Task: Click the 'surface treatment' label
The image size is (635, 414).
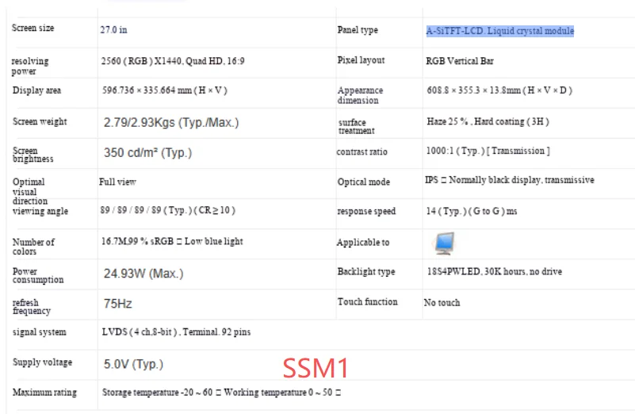Action: (357, 126)
